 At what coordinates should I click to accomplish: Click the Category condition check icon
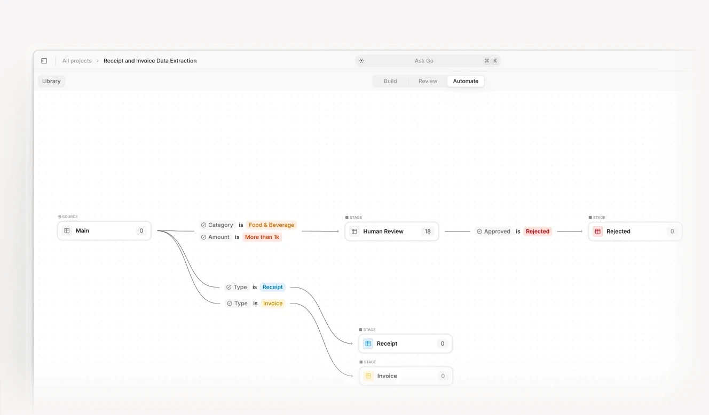tap(203, 225)
